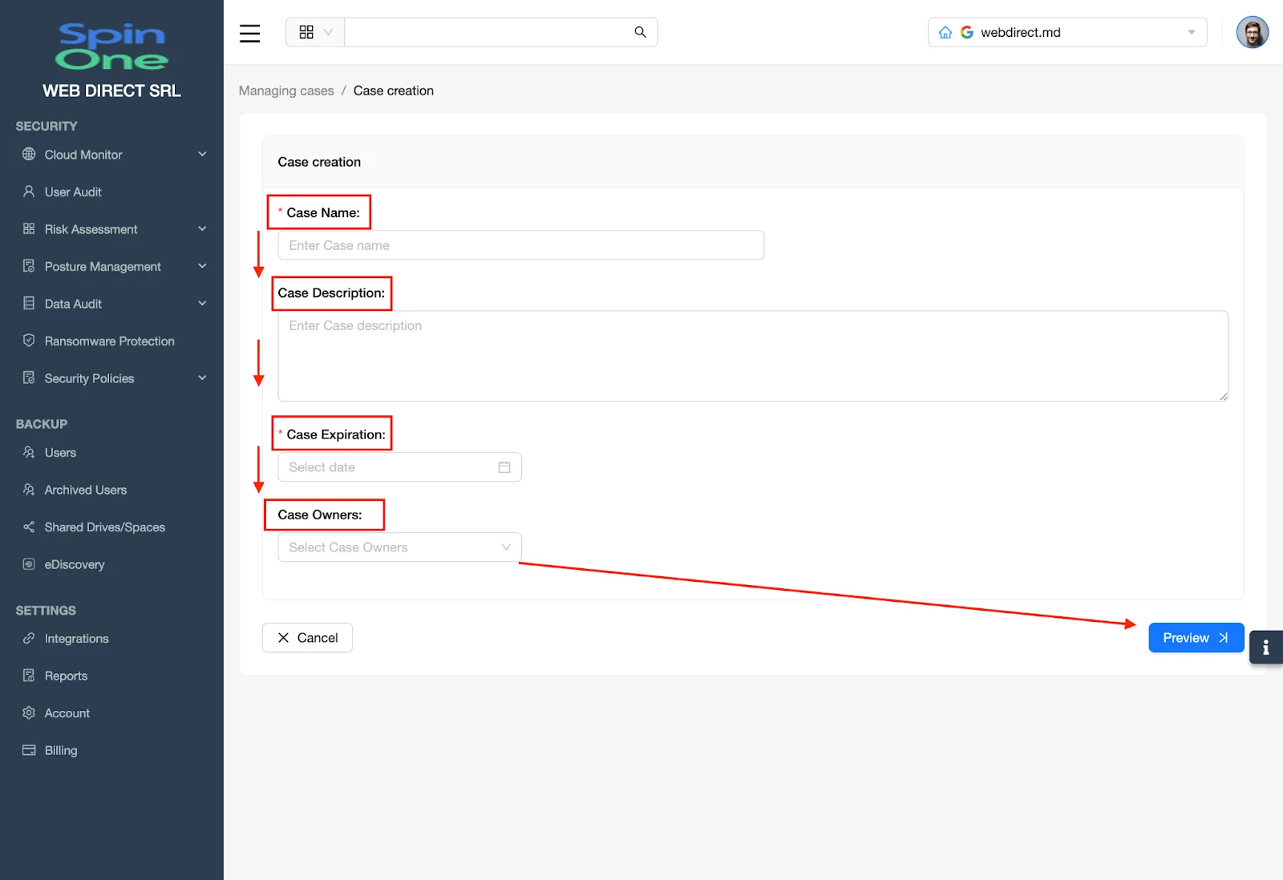Open the eDiscovery section in sidebar
This screenshot has height=880, width=1283.
point(75,564)
